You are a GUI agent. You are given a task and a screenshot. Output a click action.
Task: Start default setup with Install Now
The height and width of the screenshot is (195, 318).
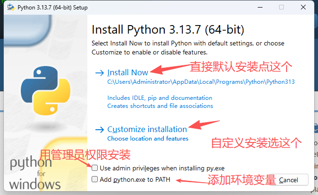pyautogui.click(x=128, y=73)
